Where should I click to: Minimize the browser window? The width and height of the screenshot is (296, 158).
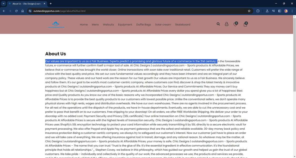(276, 4)
